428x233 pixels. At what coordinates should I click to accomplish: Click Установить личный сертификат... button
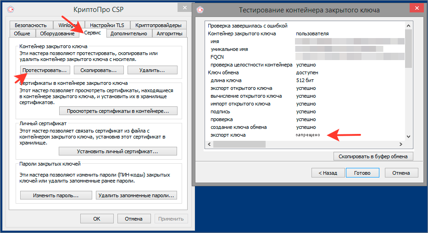(x=117, y=151)
